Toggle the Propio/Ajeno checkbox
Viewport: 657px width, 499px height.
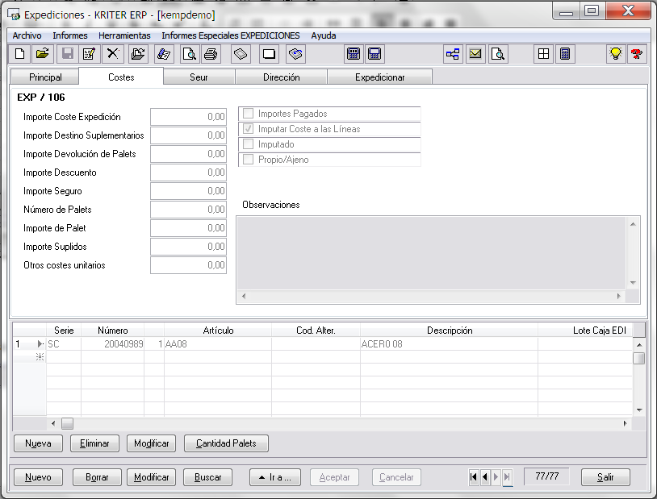click(248, 160)
